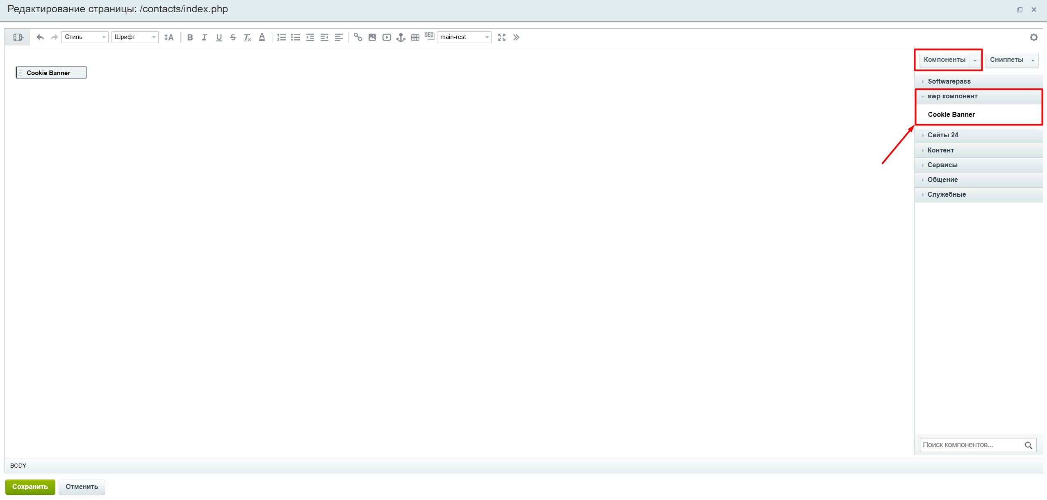Click the green Сохранить button

click(x=30, y=486)
